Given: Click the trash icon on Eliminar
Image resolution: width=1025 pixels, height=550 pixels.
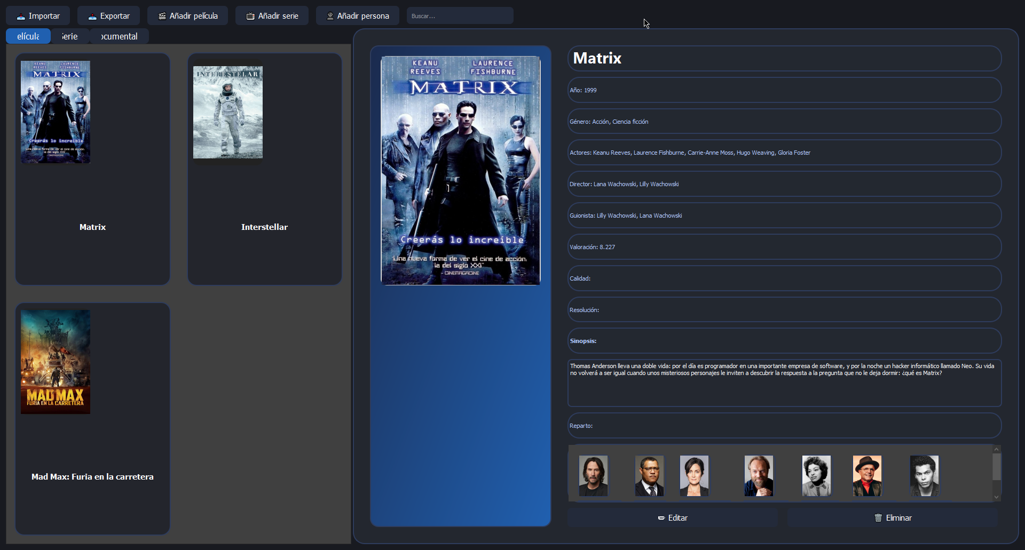Looking at the screenshot, I should (x=878, y=518).
